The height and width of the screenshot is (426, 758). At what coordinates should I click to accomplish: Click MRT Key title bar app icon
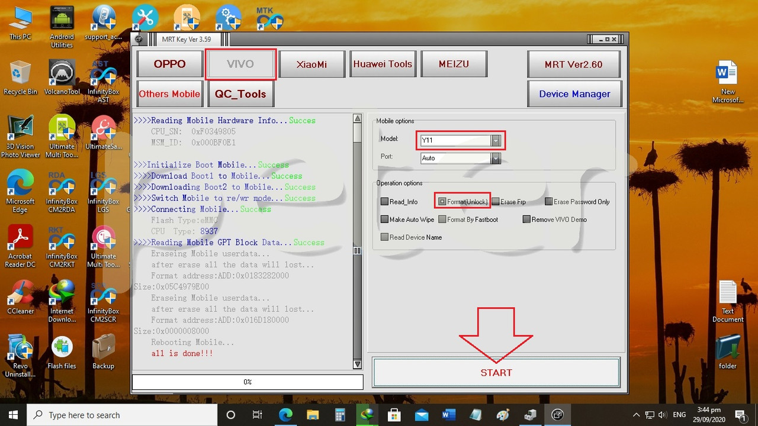point(139,40)
